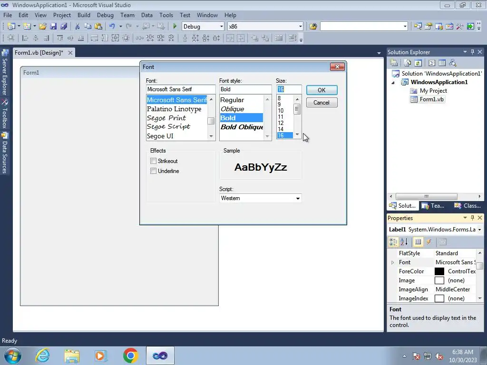Click the Undo arrow icon

[x=112, y=27]
